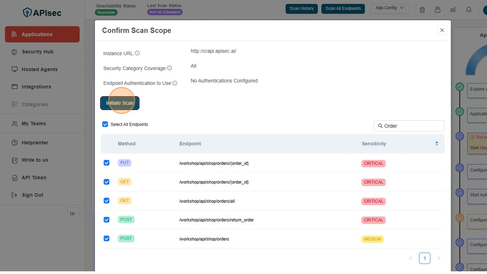
Task: Click the APIsec logo in the sidebar
Action: coord(42,13)
